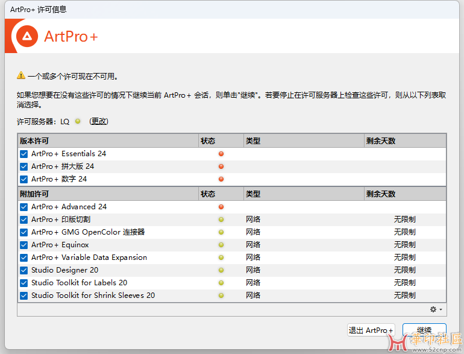The width and height of the screenshot is (464, 354).
Task: Uncheck ArtPro+ 拼大版 24 checkbox
Action: point(24,167)
